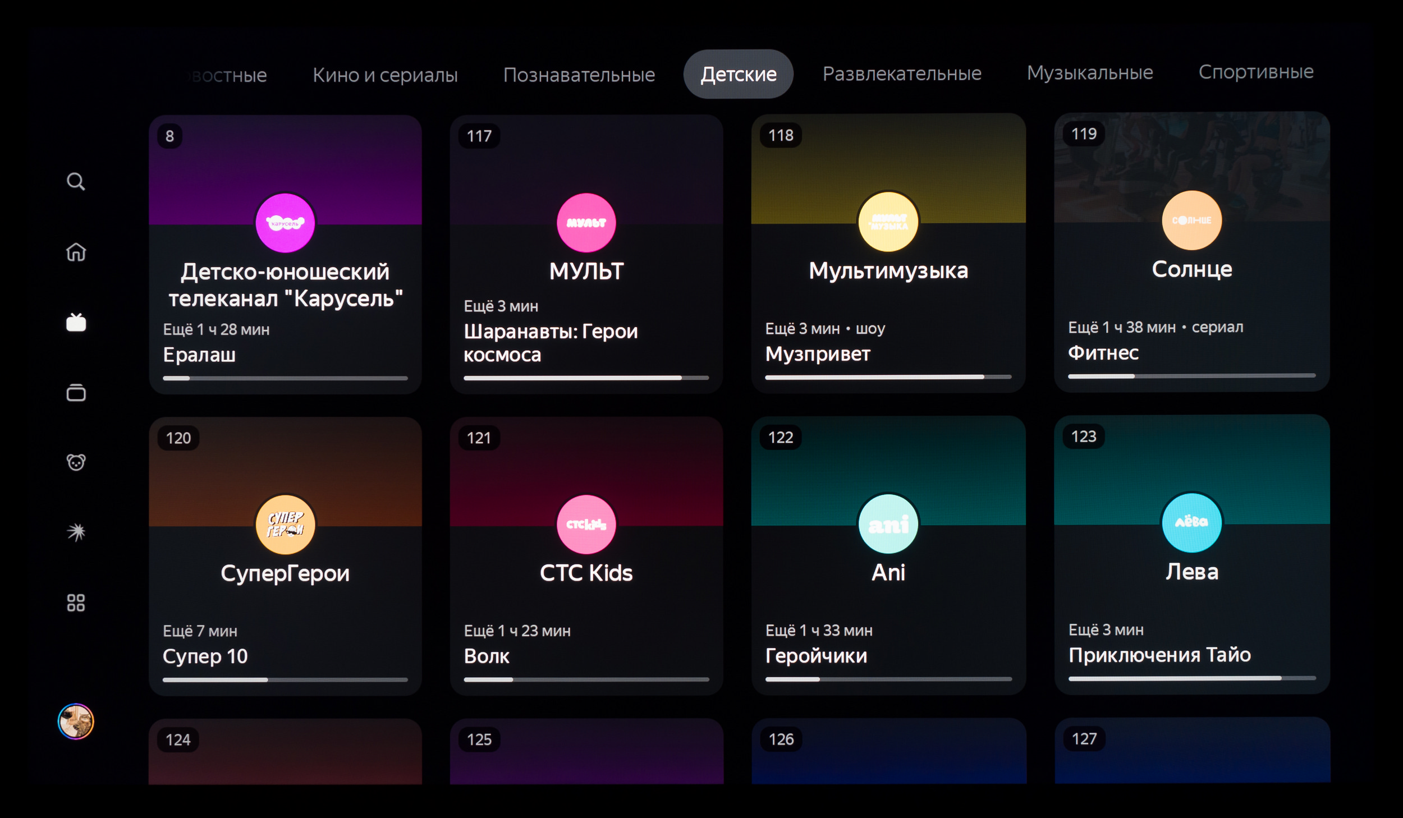This screenshot has width=1403, height=818.
Task: Open the user profile avatar
Action: (76, 721)
